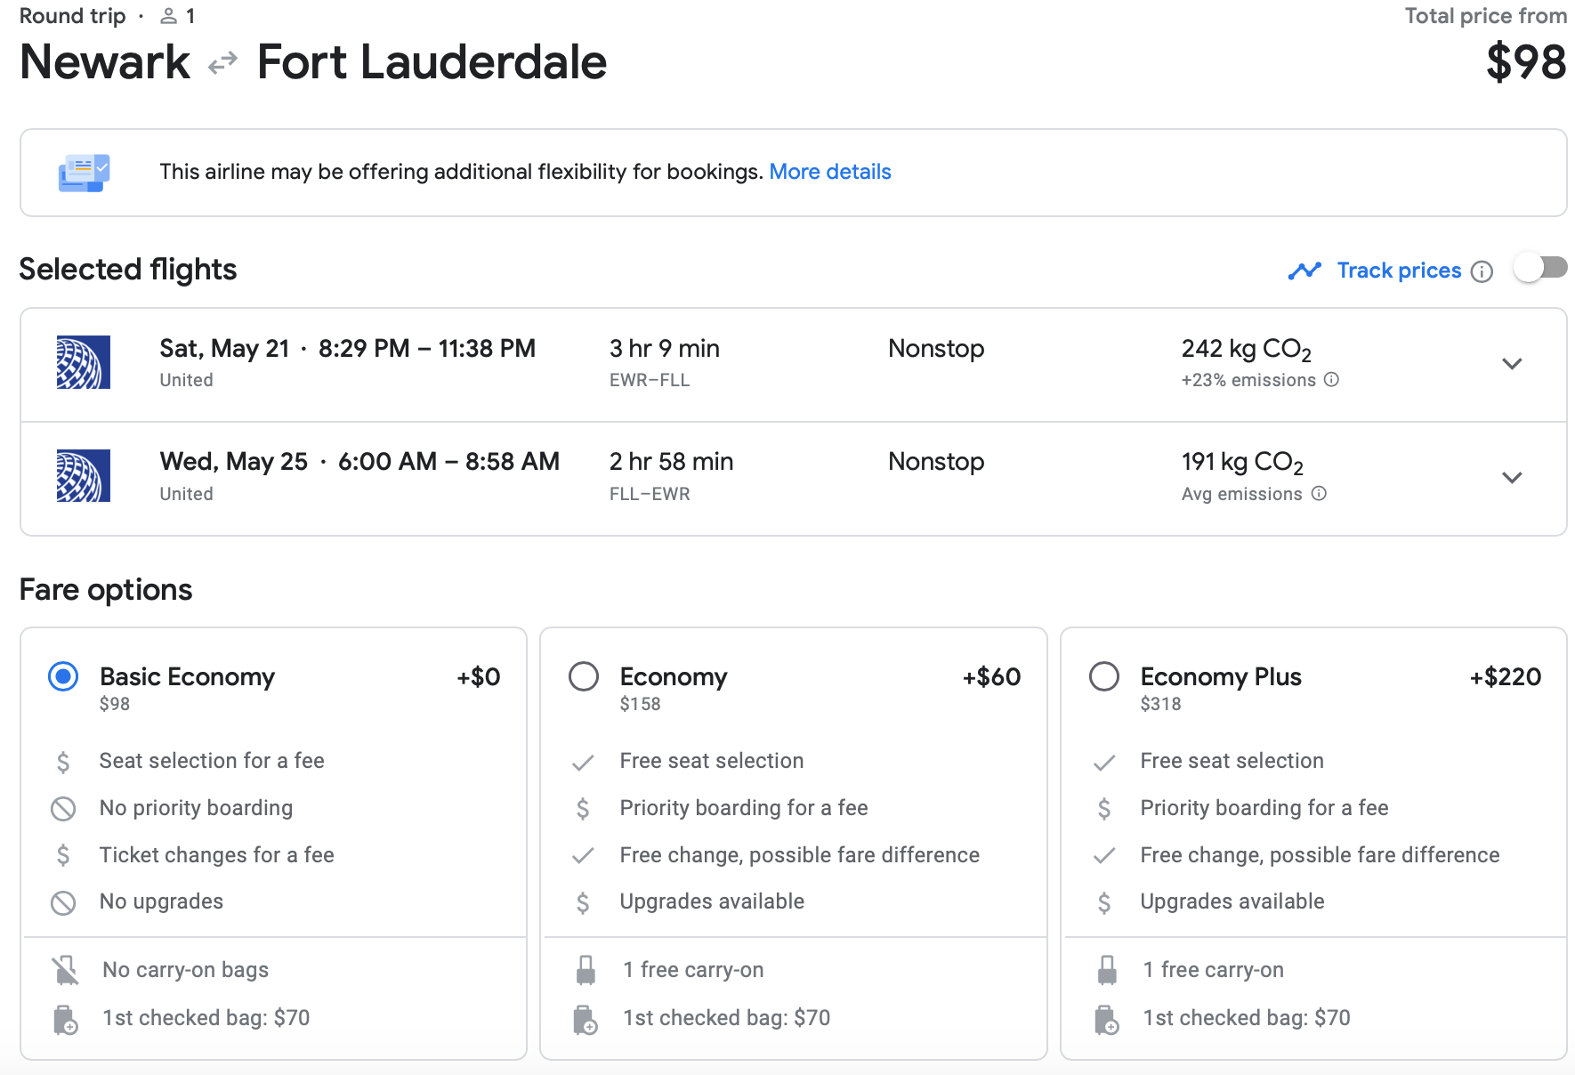Click the flexible booking ticket icon
This screenshot has height=1075, width=1575.
click(x=84, y=173)
